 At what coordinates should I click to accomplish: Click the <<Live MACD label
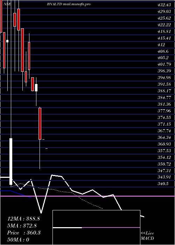pyautogui.click(x=147, y=236)
